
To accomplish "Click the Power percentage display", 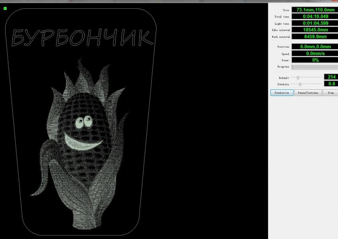I will 315,60.
